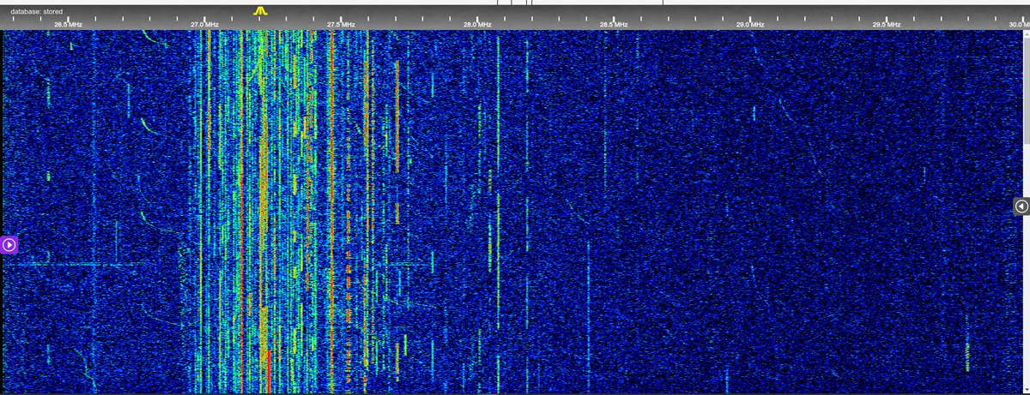Tune to the 28.0 MHz scale label
The height and width of the screenshot is (395, 1030).
pos(477,25)
